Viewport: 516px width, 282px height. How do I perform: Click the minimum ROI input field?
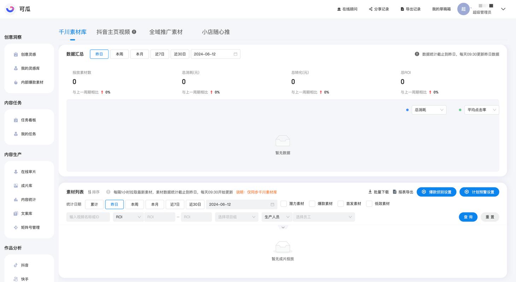click(160, 217)
